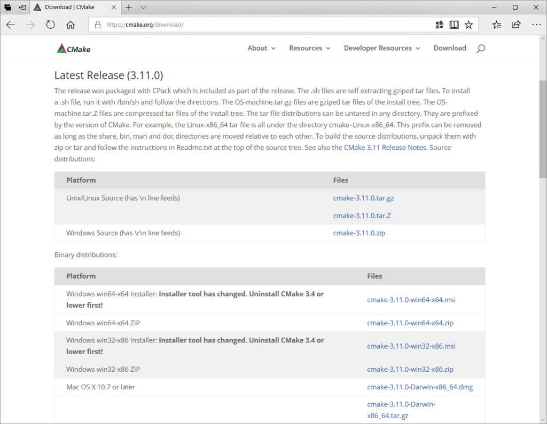
Task: Close the Download | CMake tab
Action: click(114, 7)
